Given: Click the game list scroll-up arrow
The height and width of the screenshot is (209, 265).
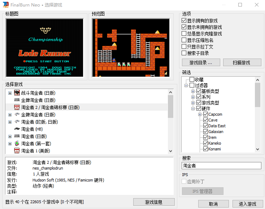Looking at the screenshot, I should [170, 92].
